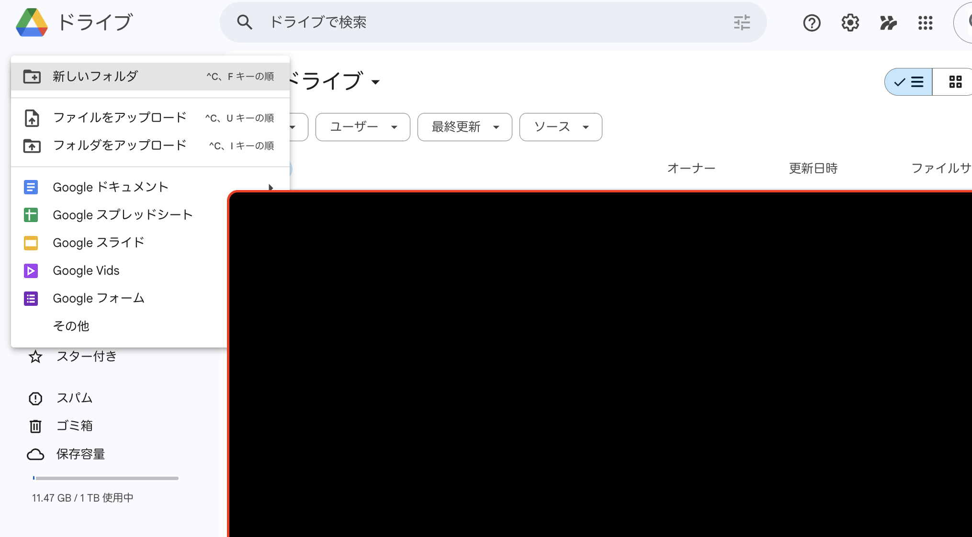Open the Google apps grid icon

tap(925, 22)
